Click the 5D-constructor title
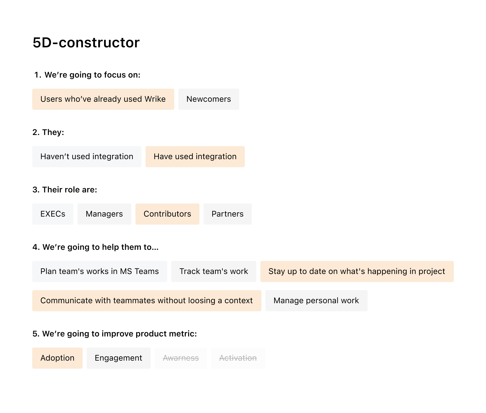Image resolution: width=486 pixels, height=413 pixels. pyautogui.click(x=86, y=42)
